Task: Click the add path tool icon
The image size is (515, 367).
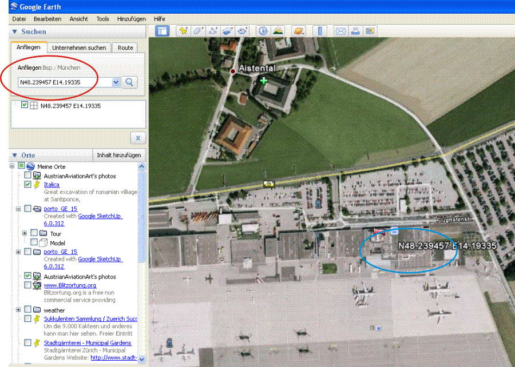Action: click(x=213, y=31)
